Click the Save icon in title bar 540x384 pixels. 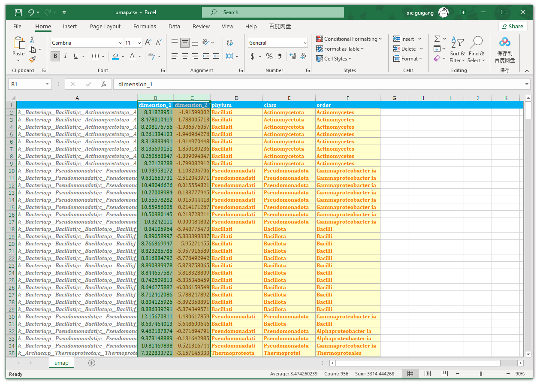18,12
